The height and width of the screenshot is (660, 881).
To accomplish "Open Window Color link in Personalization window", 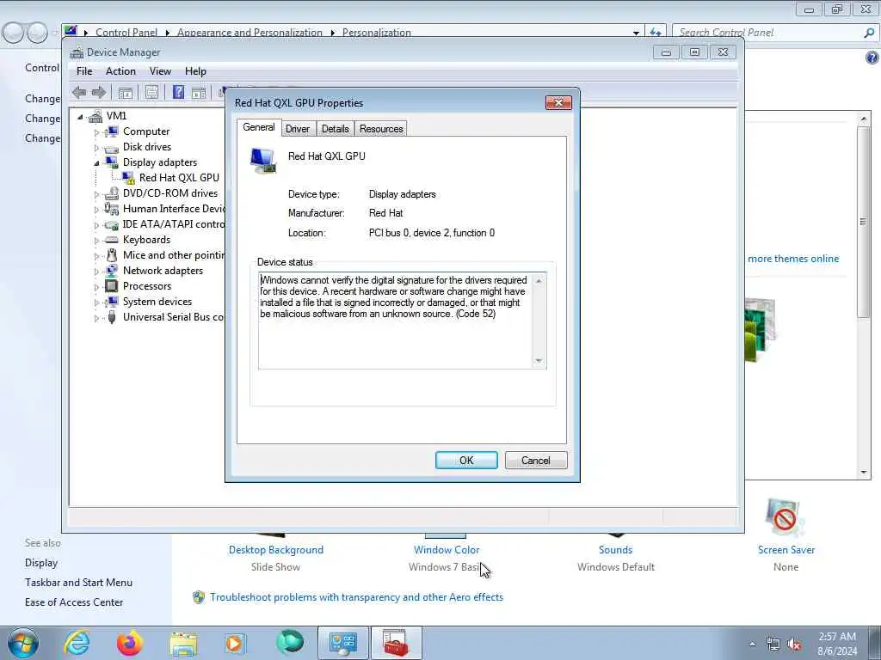I will click(447, 550).
